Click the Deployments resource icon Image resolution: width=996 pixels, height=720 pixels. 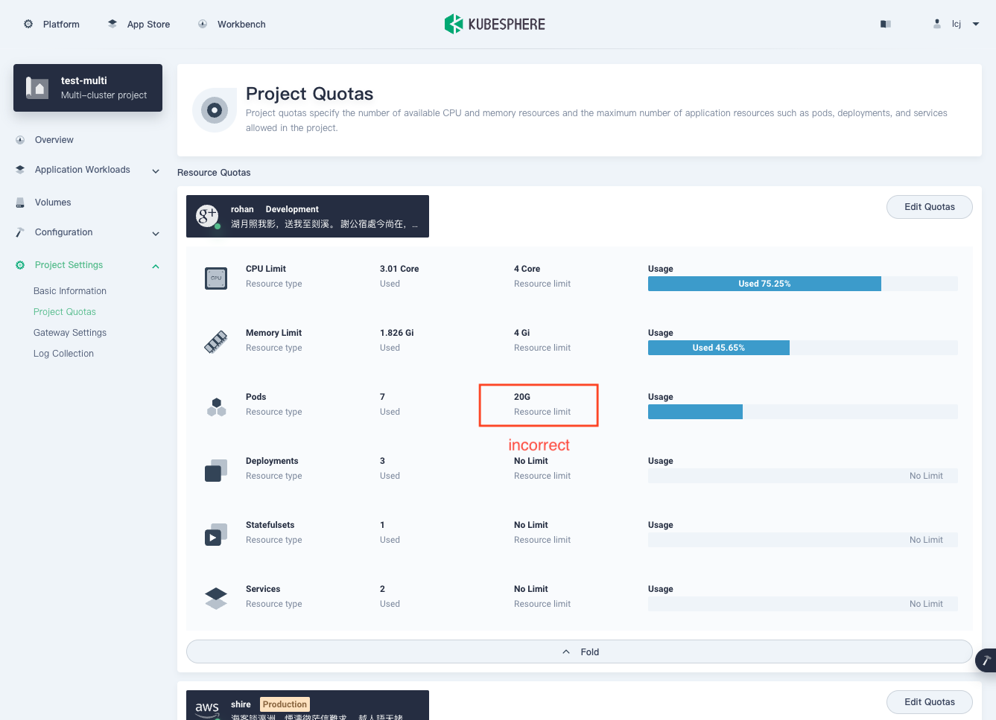coord(216,470)
